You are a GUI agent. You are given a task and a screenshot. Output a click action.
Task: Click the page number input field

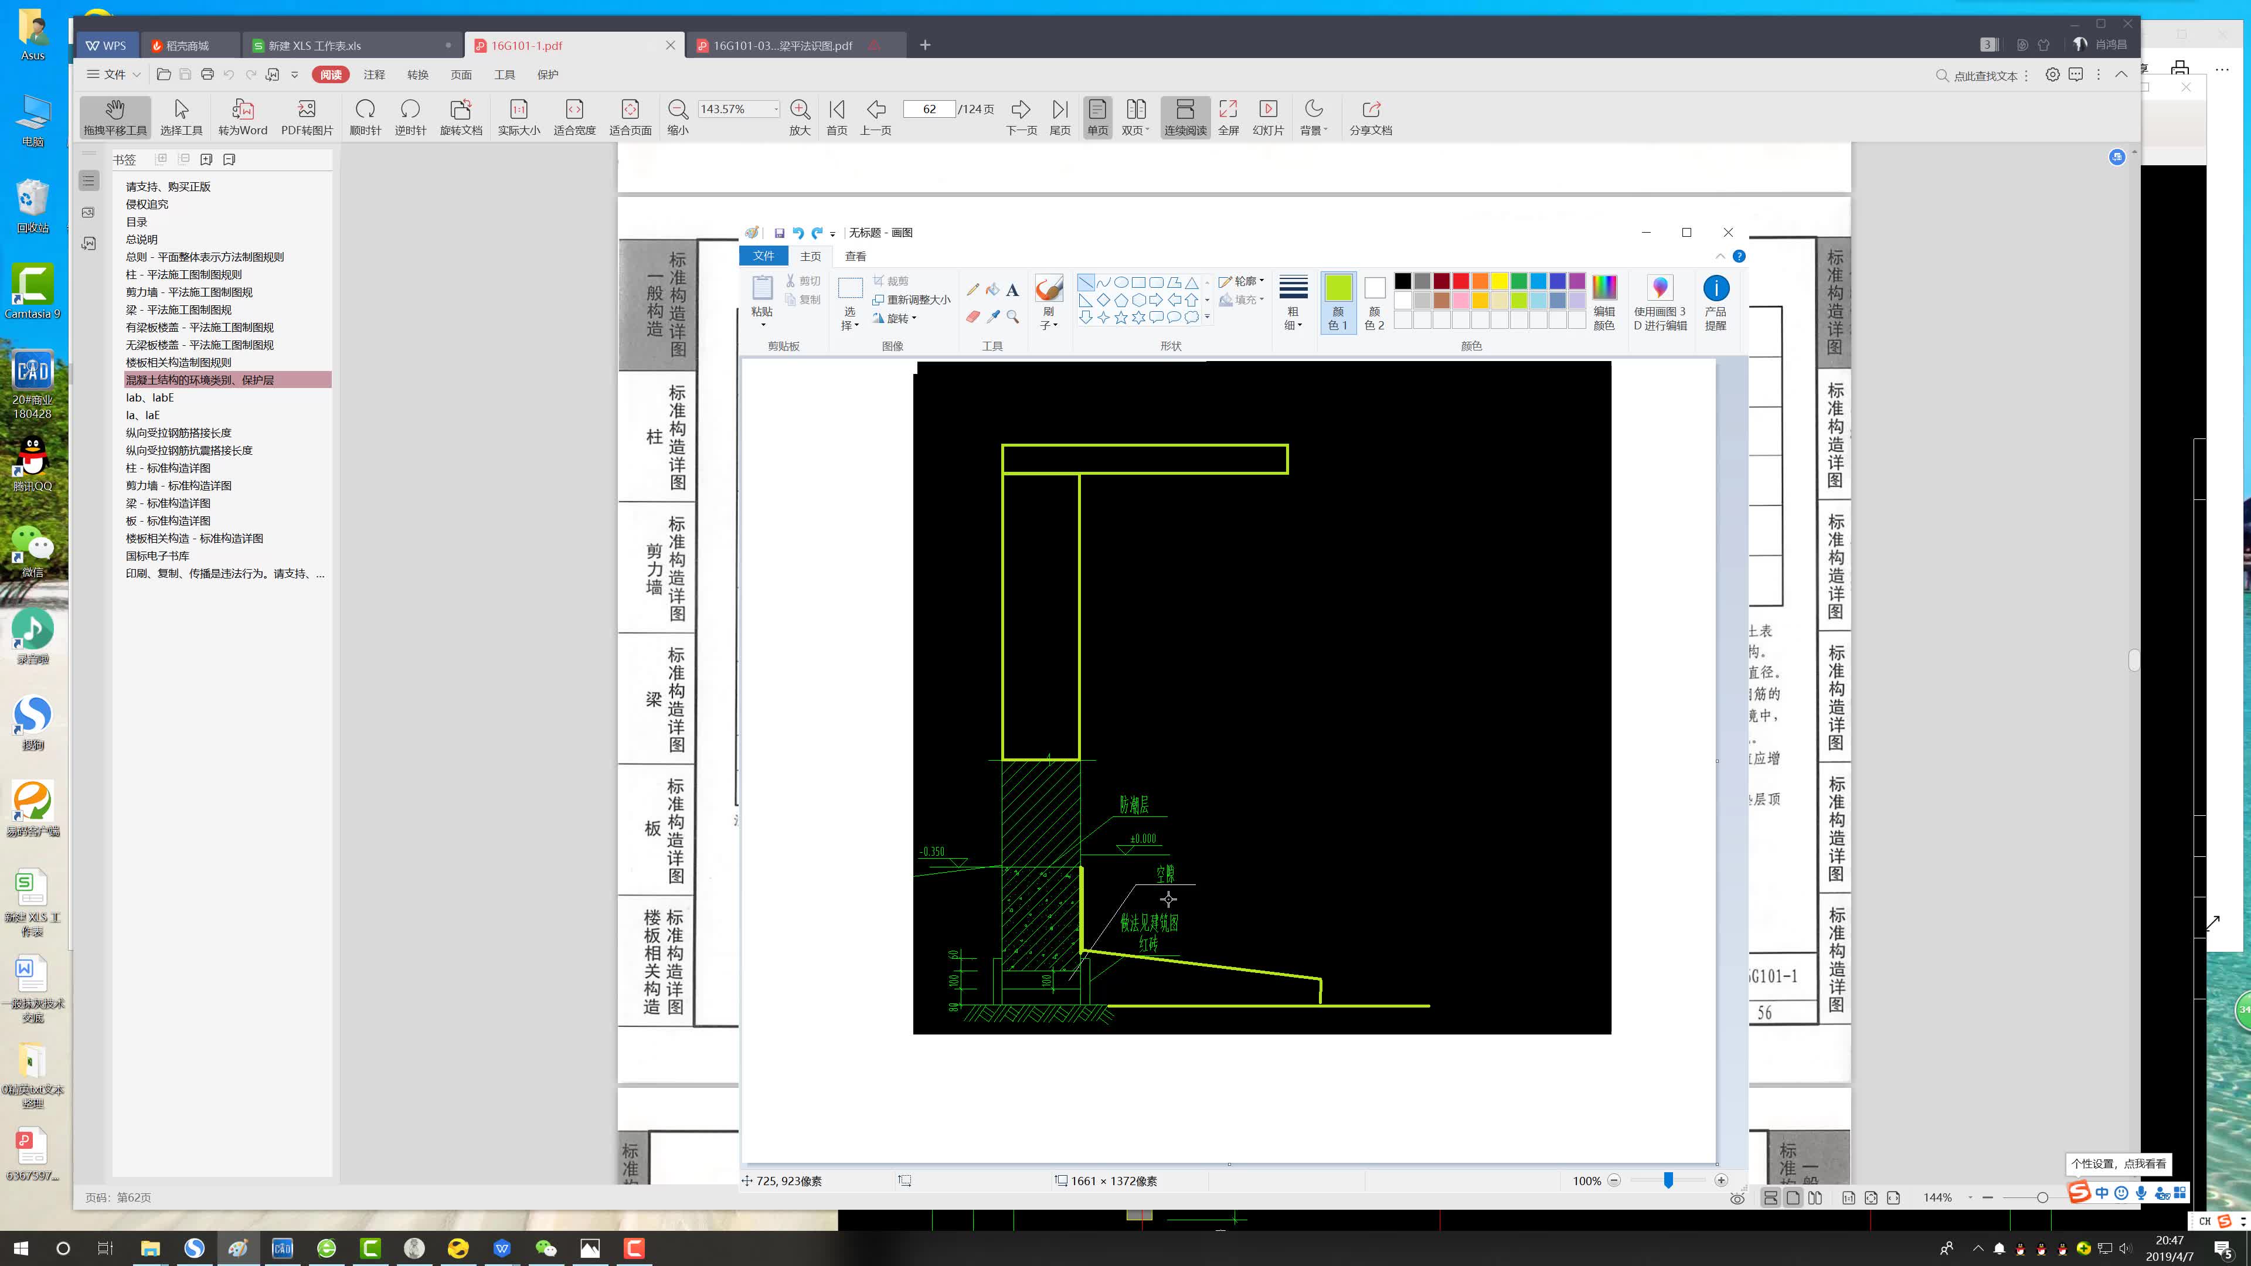coord(929,109)
